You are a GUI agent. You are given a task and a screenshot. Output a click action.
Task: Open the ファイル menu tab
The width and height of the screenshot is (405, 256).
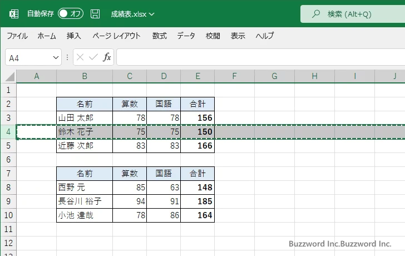tap(17, 36)
